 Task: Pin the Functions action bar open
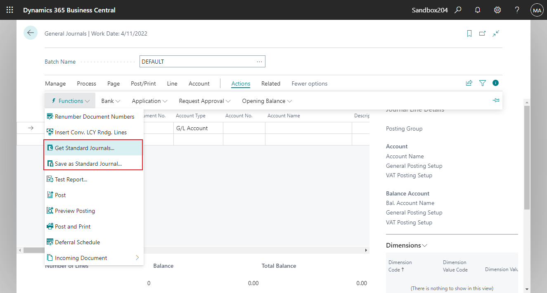click(x=496, y=100)
